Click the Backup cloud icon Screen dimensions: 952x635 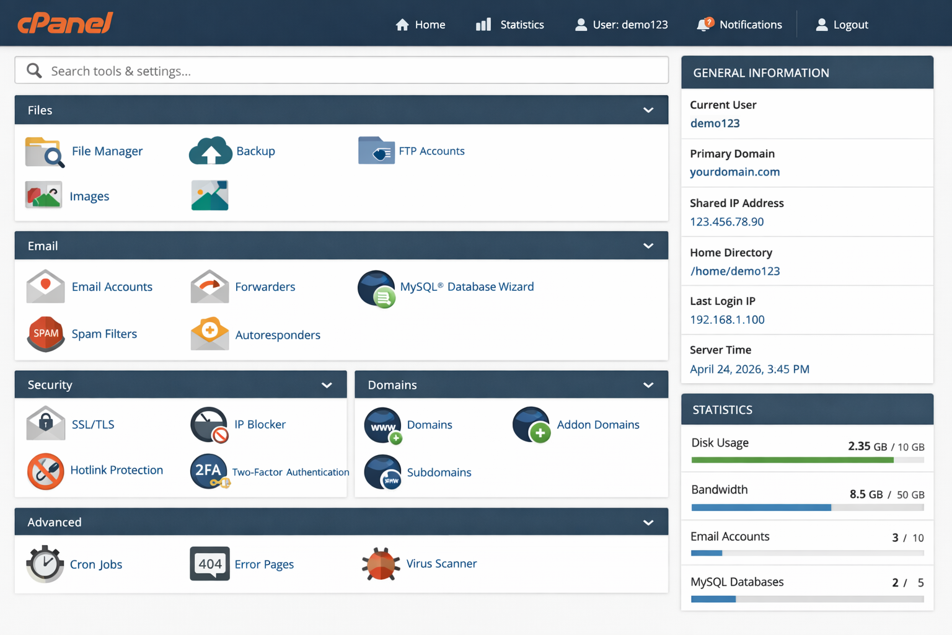pyautogui.click(x=210, y=151)
